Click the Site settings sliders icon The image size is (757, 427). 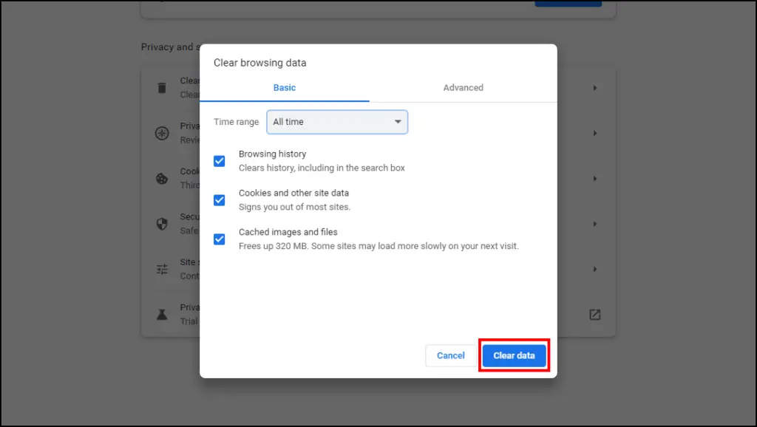pos(162,269)
